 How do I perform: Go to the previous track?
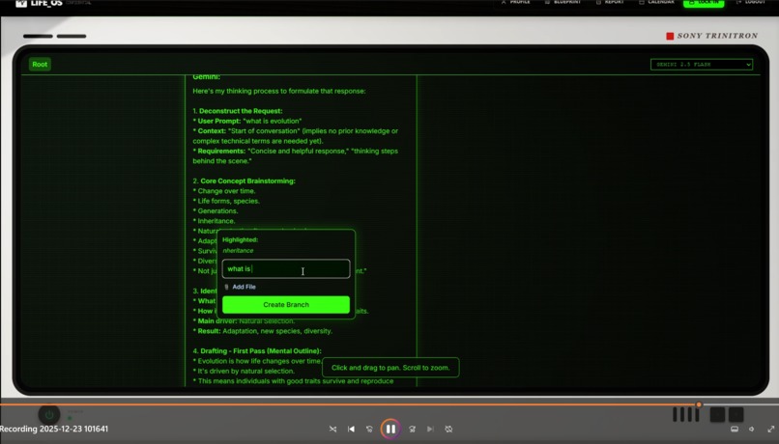[351, 430]
